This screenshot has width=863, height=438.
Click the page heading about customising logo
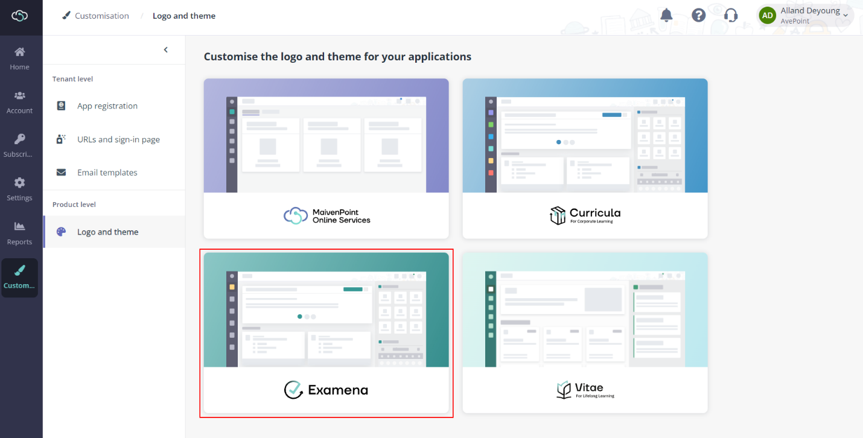pyautogui.click(x=337, y=57)
